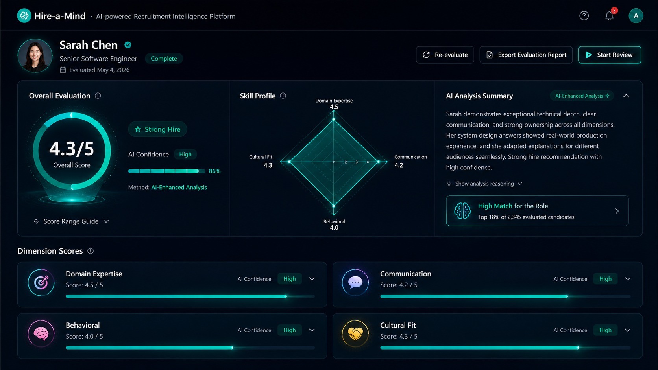This screenshot has width=658, height=370.
Task: Click the Score: 4.0 / 5 text
Action: [x=84, y=336]
